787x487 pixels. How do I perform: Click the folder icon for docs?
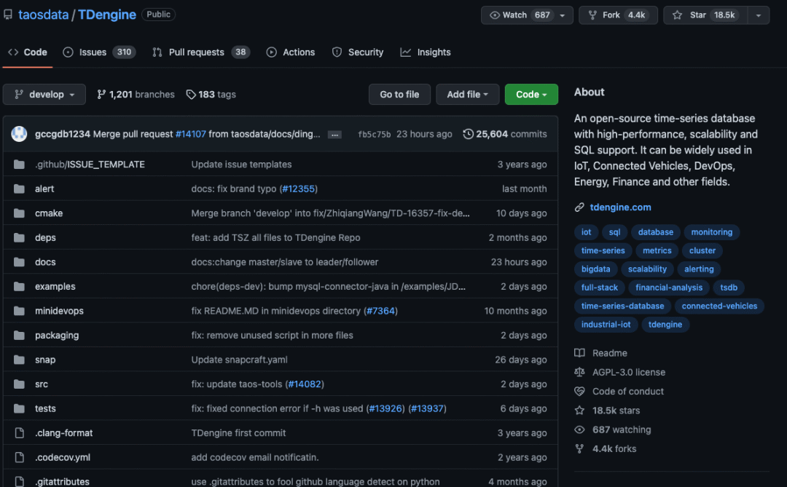tap(19, 262)
